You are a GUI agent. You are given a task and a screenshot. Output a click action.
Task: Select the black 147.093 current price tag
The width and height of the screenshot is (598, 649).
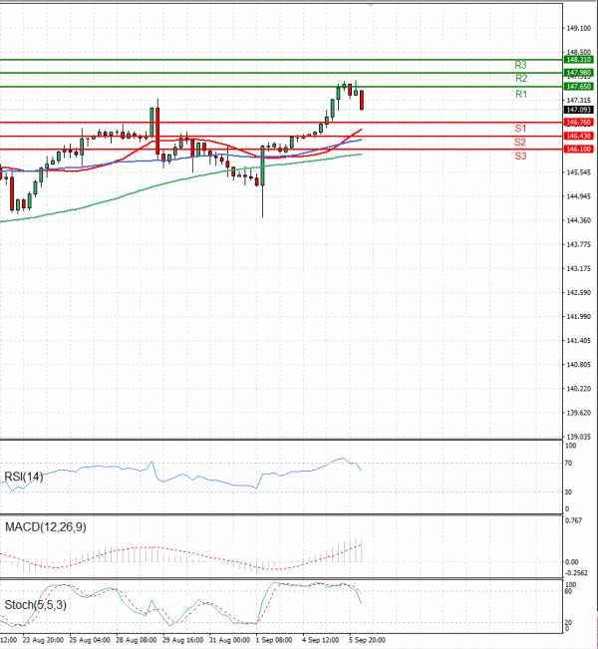coord(579,110)
